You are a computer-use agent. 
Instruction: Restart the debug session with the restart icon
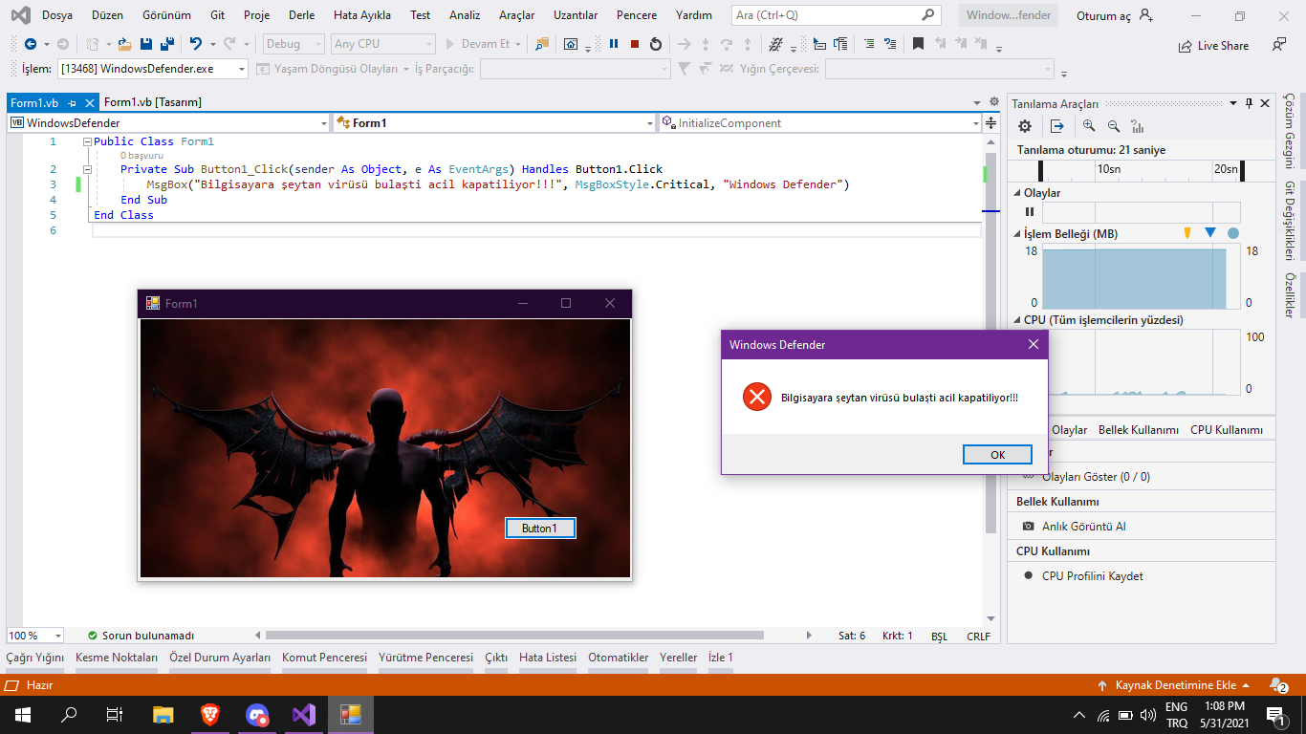point(655,44)
